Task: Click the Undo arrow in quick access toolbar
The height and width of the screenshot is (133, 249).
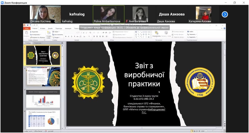Action: coord(30,25)
